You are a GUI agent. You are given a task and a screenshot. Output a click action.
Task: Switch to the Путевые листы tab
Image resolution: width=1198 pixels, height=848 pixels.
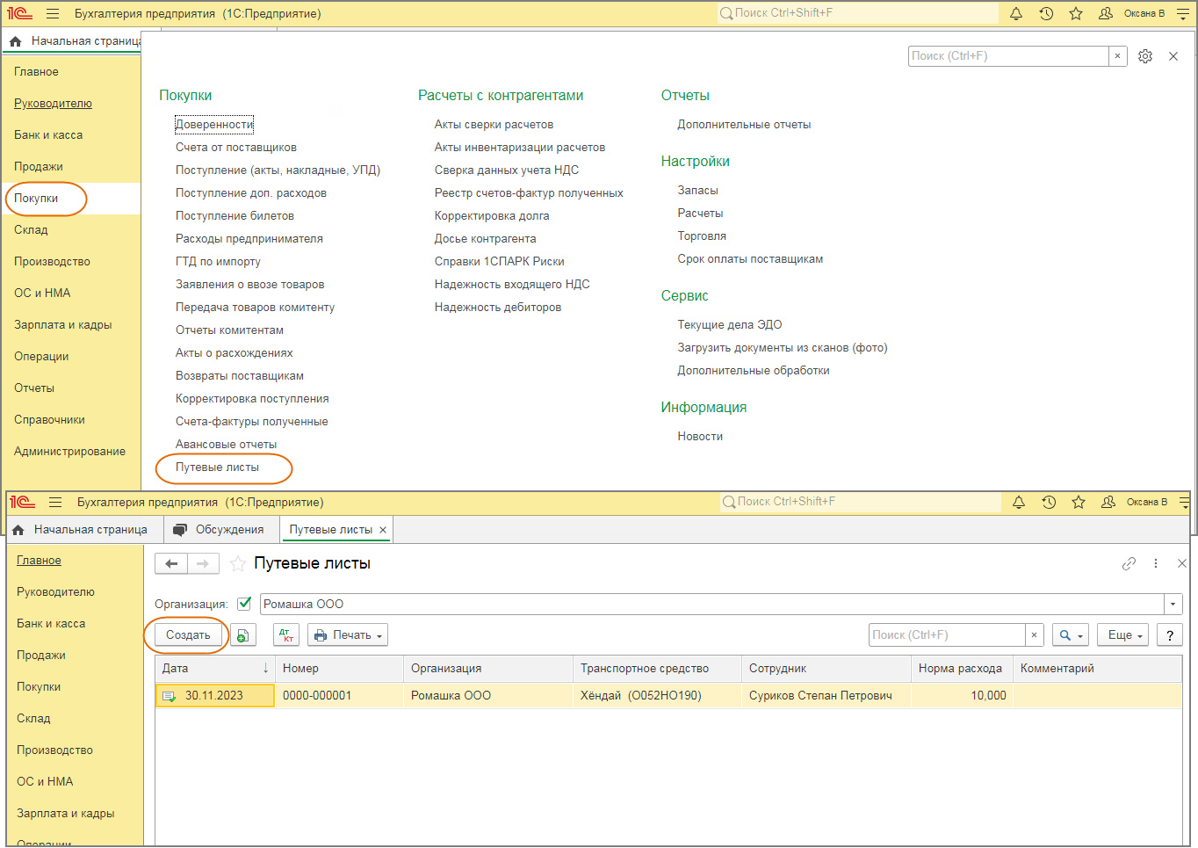(x=331, y=530)
